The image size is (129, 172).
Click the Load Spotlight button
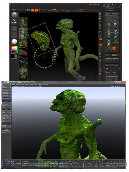112,9
